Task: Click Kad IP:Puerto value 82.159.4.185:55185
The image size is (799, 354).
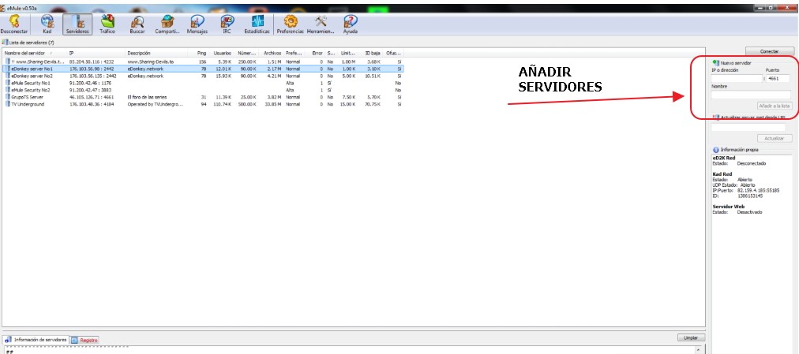Action: pos(759,190)
